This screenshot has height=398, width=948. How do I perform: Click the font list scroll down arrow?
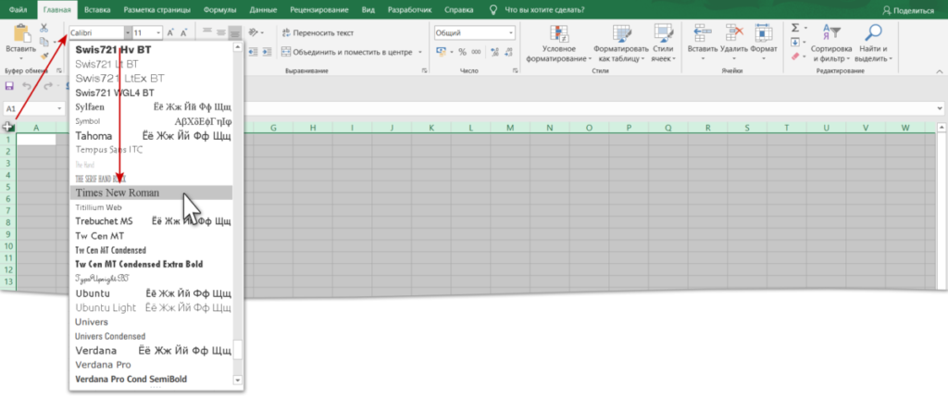coord(238,379)
